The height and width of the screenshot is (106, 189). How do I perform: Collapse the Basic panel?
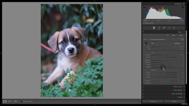pyautogui.click(x=184, y=32)
